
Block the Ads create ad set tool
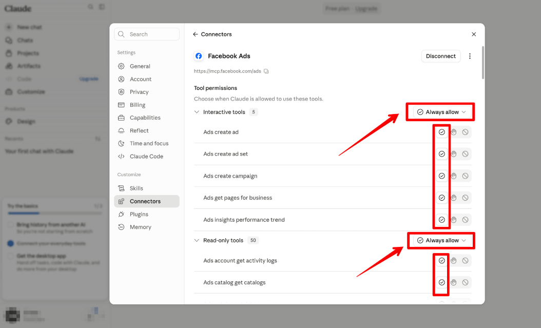(x=465, y=154)
